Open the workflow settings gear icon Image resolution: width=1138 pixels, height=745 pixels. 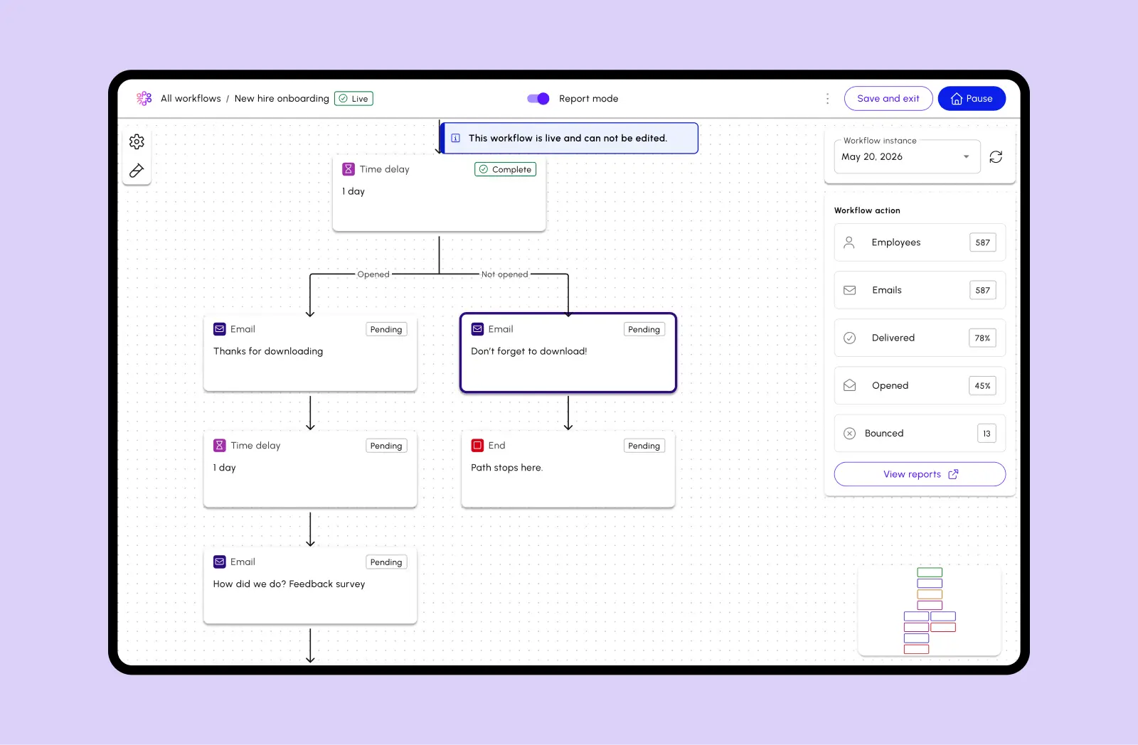pyautogui.click(x=137, y=141)
